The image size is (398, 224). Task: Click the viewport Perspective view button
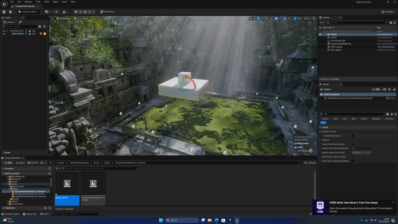point(63,19)
